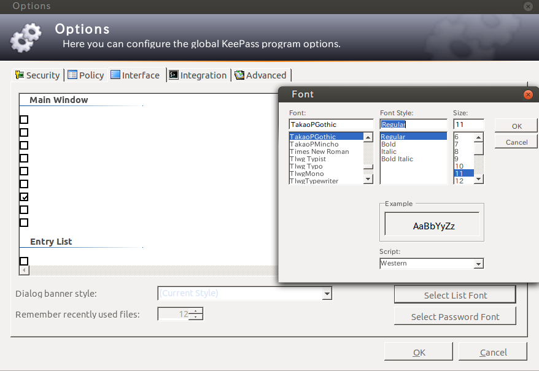Choose font size 12
The width and height of the screenshot is (539, 371).
463,181
